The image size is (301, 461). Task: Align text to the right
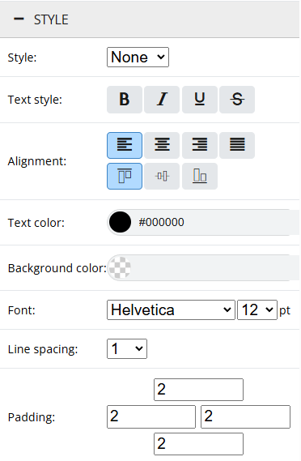200,145
